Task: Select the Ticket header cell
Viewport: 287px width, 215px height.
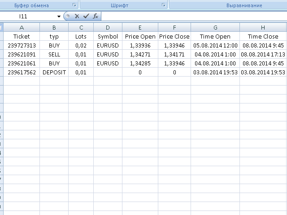Action: pyautogui.click(x=22, y=36)
